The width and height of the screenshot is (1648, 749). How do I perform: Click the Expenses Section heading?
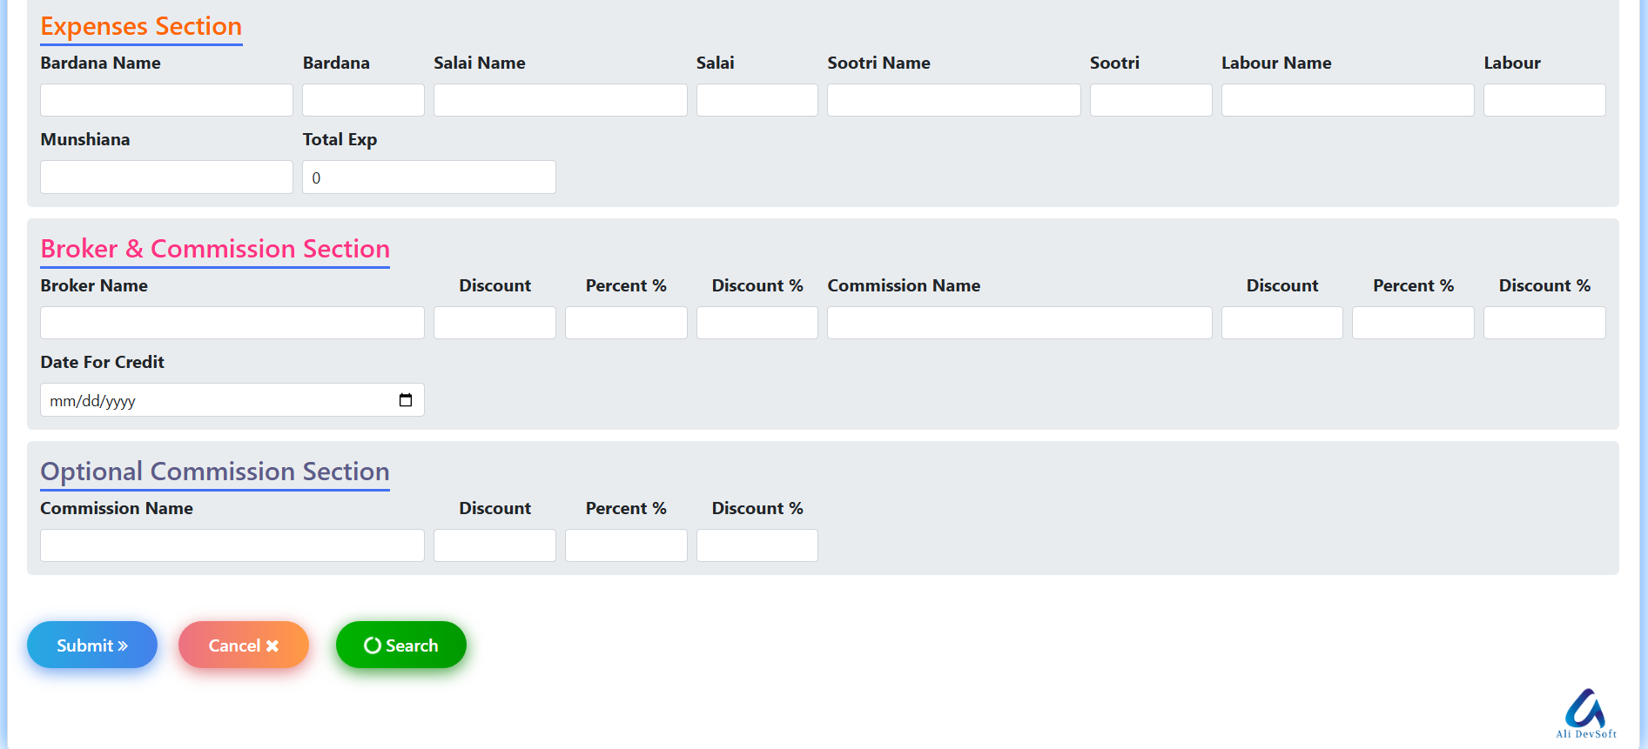(141, 26)
